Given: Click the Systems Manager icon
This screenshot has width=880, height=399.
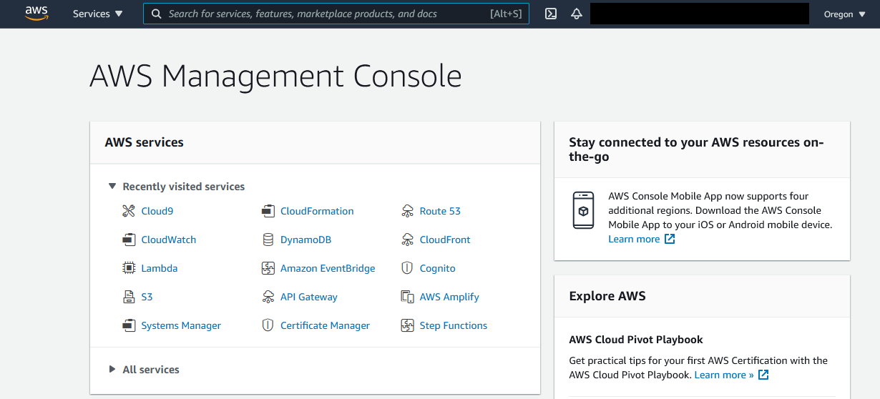Looking at the screenshot, I should point(129,325).
